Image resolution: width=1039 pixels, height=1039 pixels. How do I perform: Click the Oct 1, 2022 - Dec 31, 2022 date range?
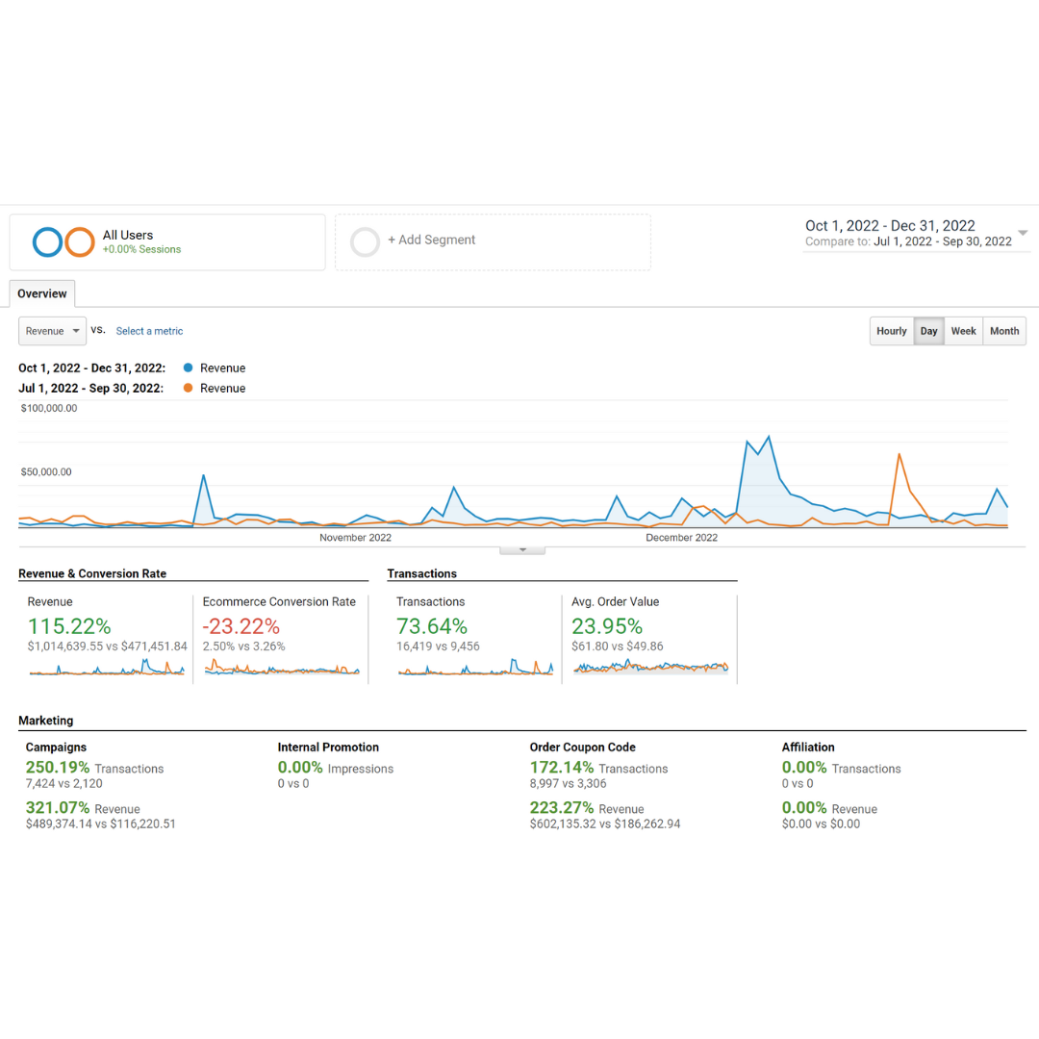890,226
